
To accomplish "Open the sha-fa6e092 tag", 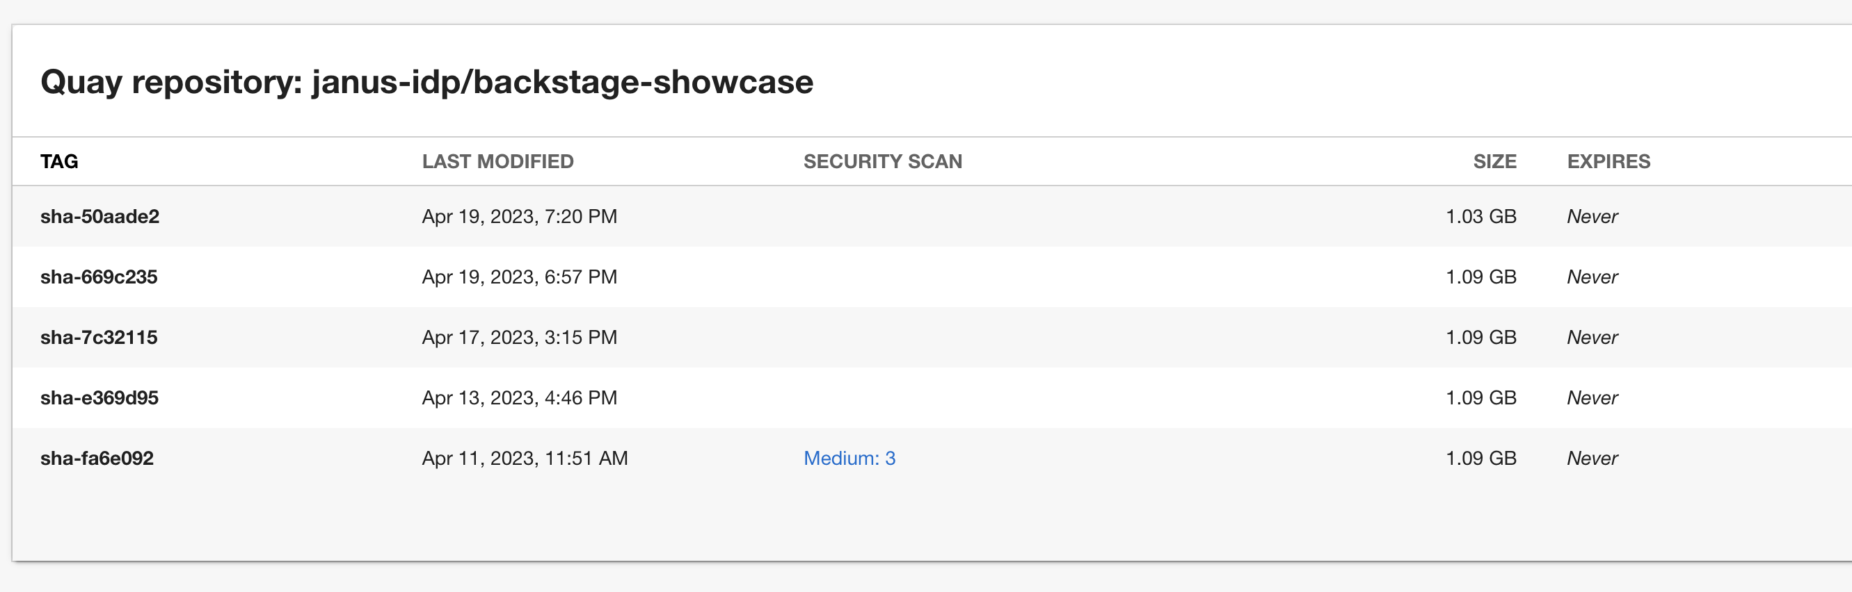I will (x=98, y=458).
